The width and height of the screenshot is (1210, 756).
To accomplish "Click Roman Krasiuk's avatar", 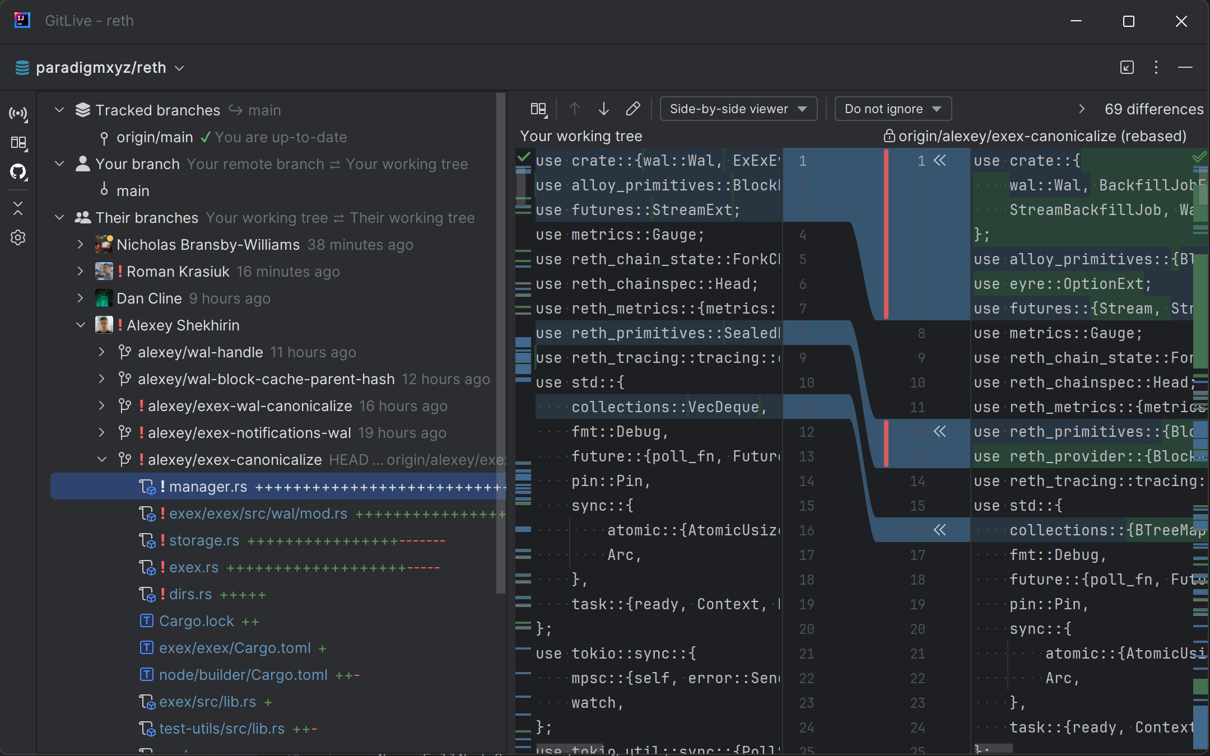I will [x=104, y=272].
